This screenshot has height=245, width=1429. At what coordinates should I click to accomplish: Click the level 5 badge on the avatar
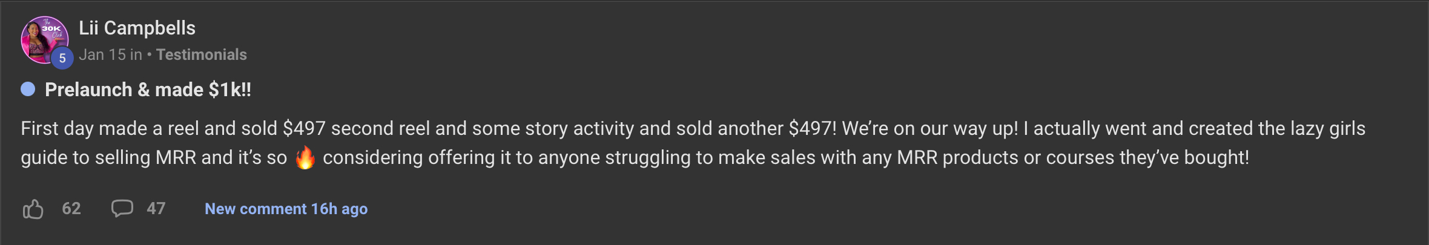coord(62,59)
